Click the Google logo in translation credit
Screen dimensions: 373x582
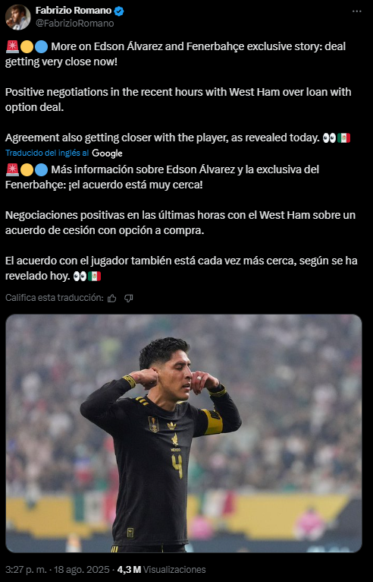point(107,153)
